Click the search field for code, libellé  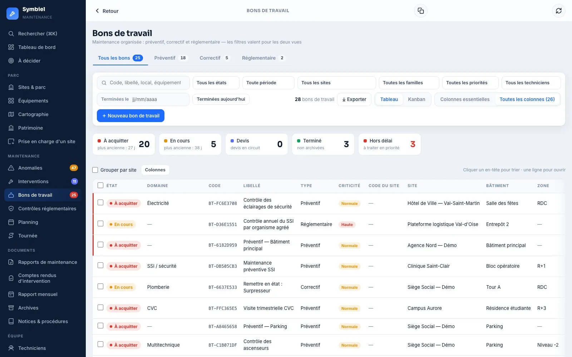[x=143, y=83]
